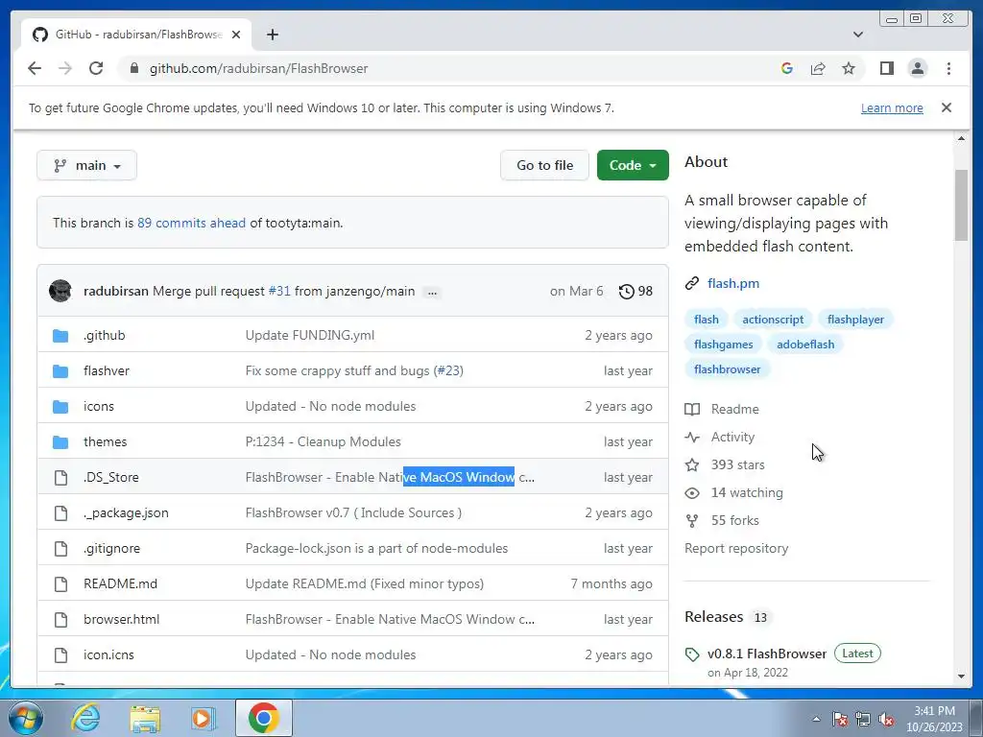The height and width of the screenshot is (737, 983).
Task: Open the .github folder
Action: 104,335
